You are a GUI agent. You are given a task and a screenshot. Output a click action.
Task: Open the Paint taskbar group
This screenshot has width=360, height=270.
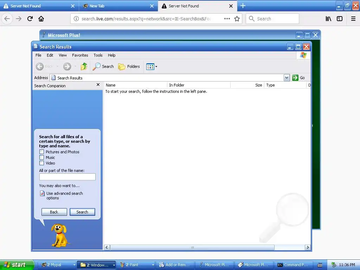click(x=136, y=265)
